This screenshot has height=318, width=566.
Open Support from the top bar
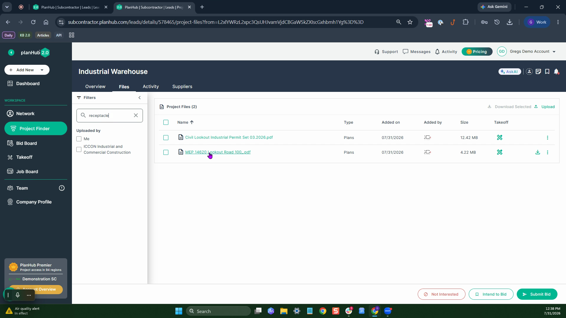386,52
